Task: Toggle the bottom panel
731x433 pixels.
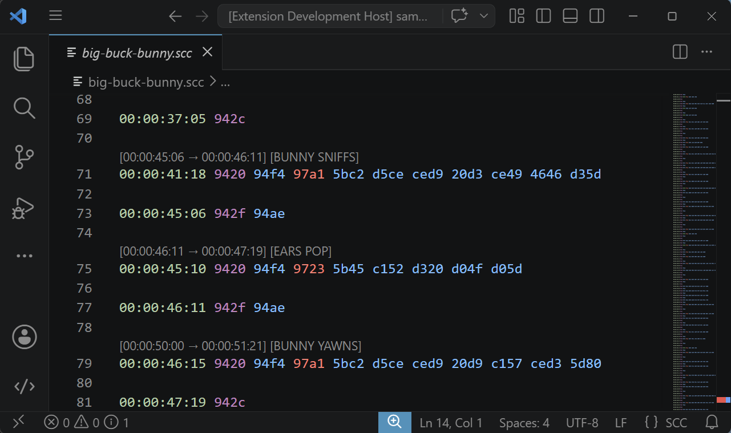Action: pos(570,16)
